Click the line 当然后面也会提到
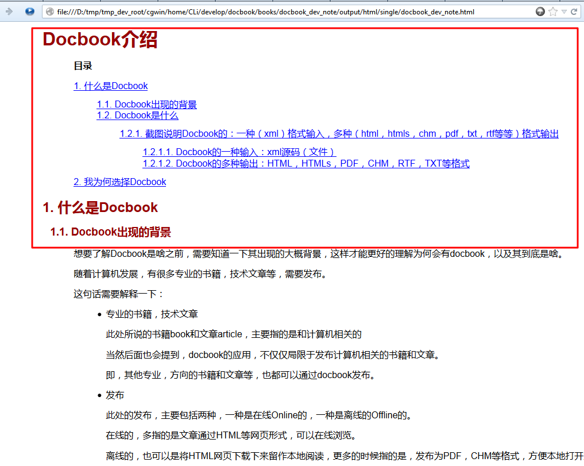This screenshot has width=584, height=466. (x=273, y=355)
